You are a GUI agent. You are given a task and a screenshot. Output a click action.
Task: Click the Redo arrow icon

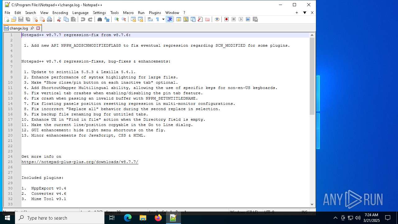coord(90,19)
